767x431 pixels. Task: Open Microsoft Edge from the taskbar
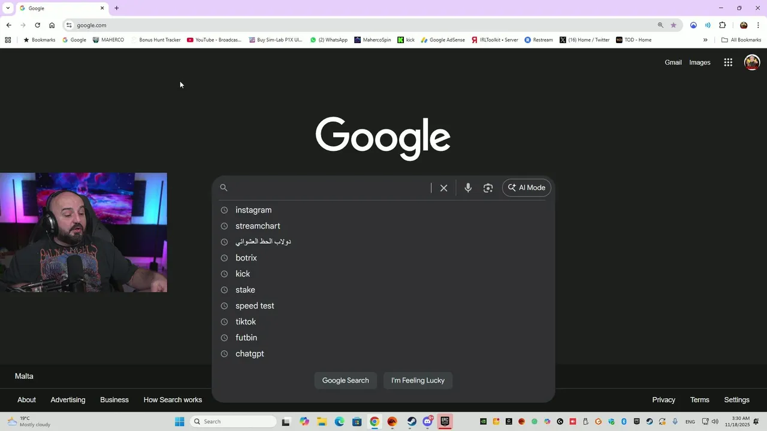pos(339,421)
